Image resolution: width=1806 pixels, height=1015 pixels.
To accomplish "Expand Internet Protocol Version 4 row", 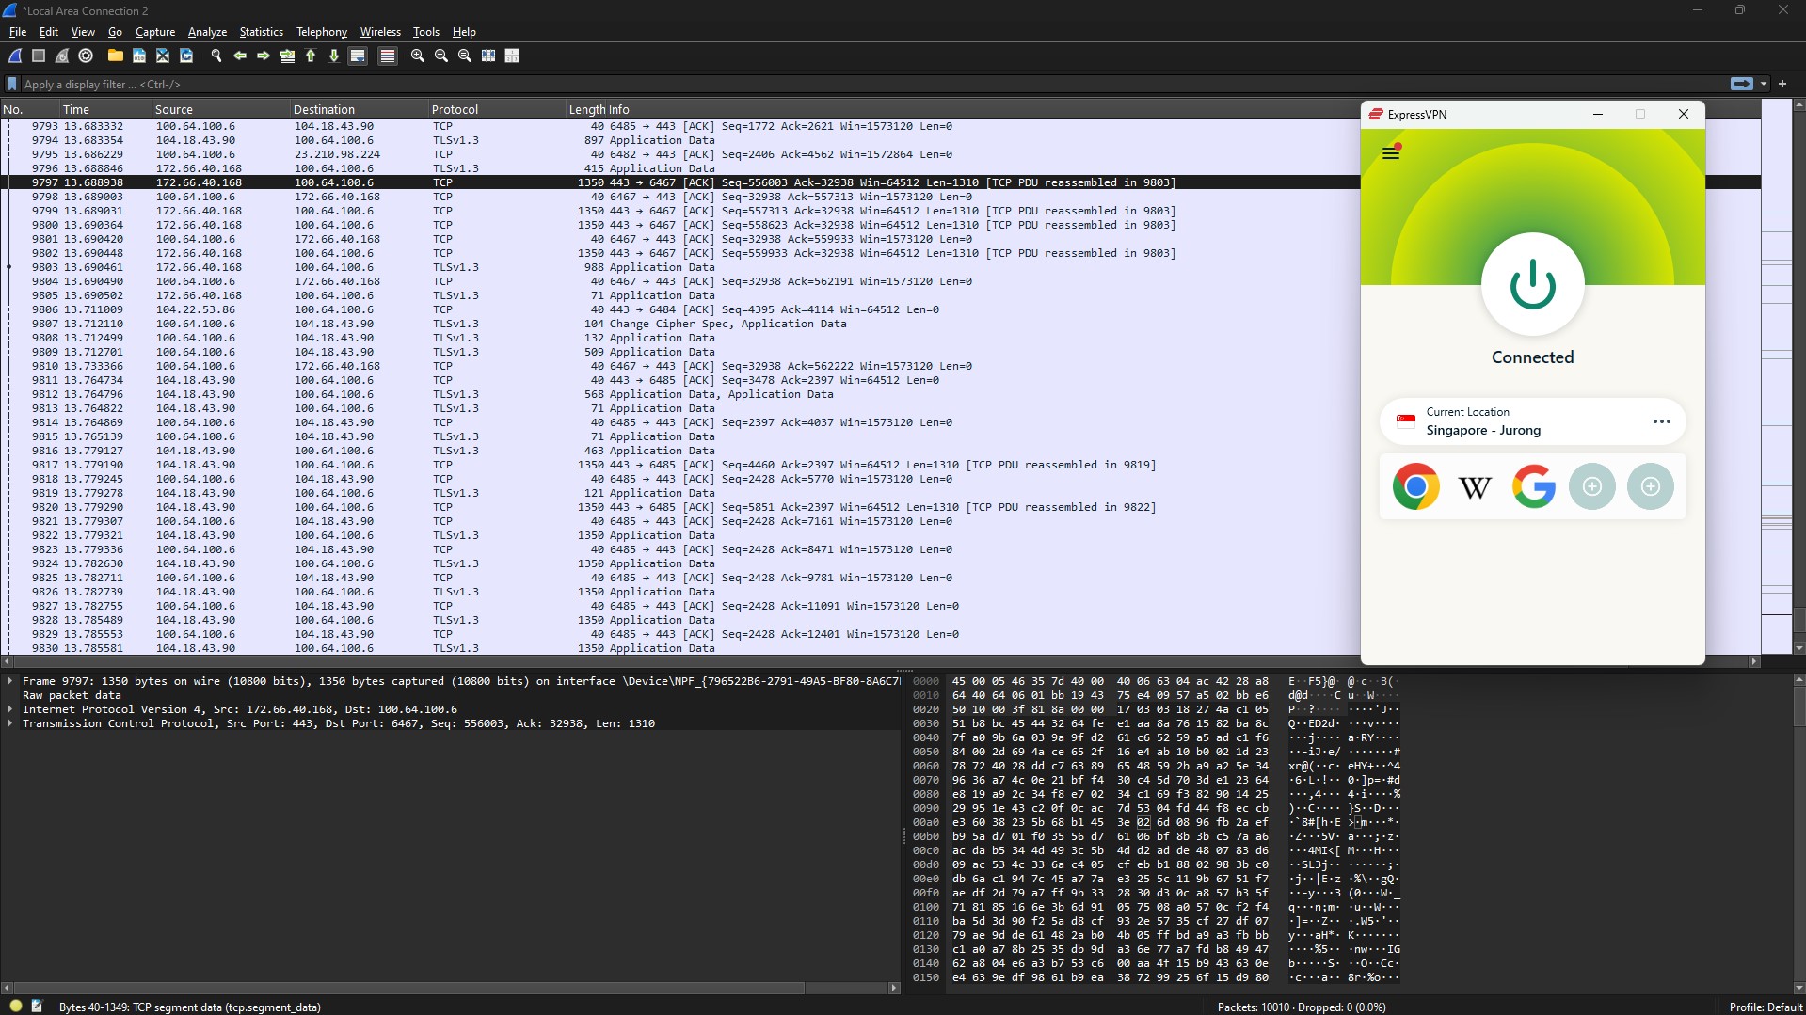I will point(10,709).
